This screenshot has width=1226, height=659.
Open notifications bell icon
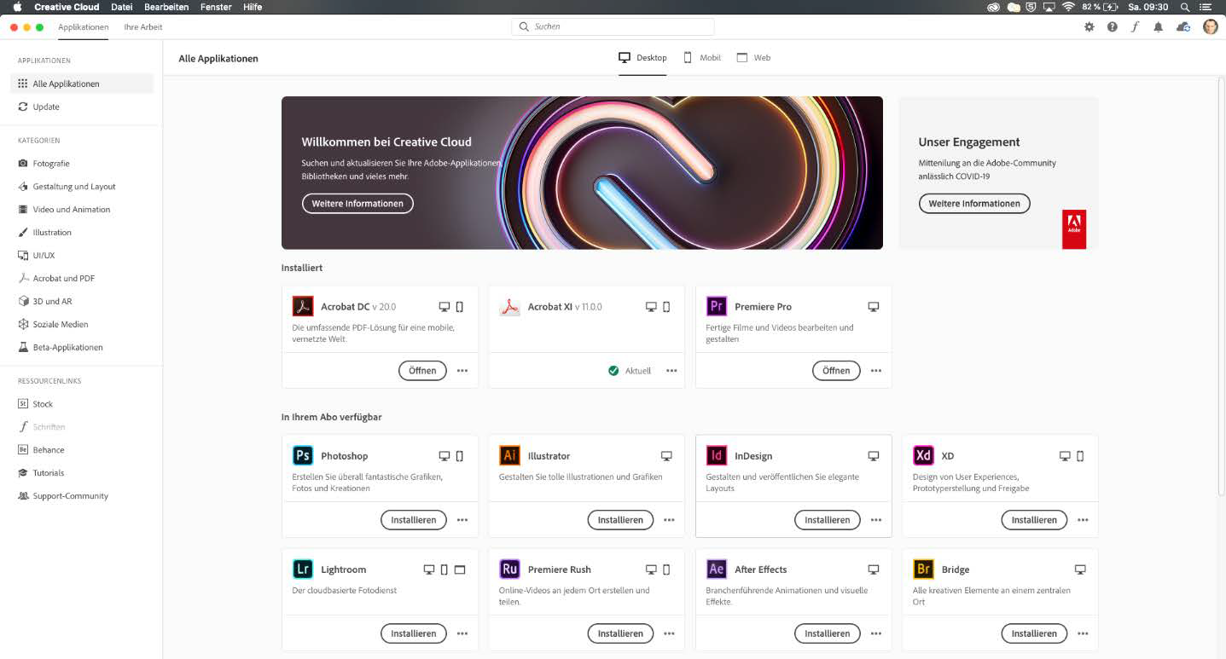pyautogui.click(x=1158, y=27)
